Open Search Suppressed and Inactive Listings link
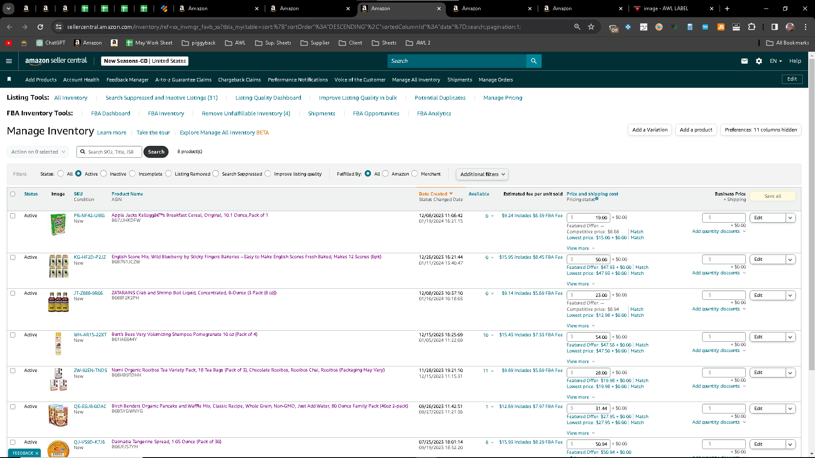The width and height of the screenshot is (815, 458). [162, 98]
